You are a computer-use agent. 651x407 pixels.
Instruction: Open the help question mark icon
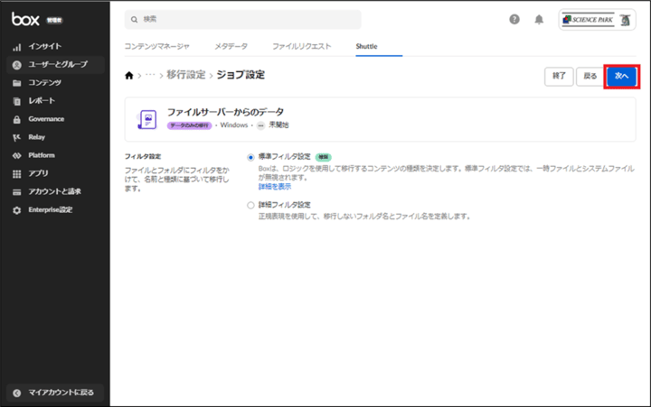click(x=514, y=19)
